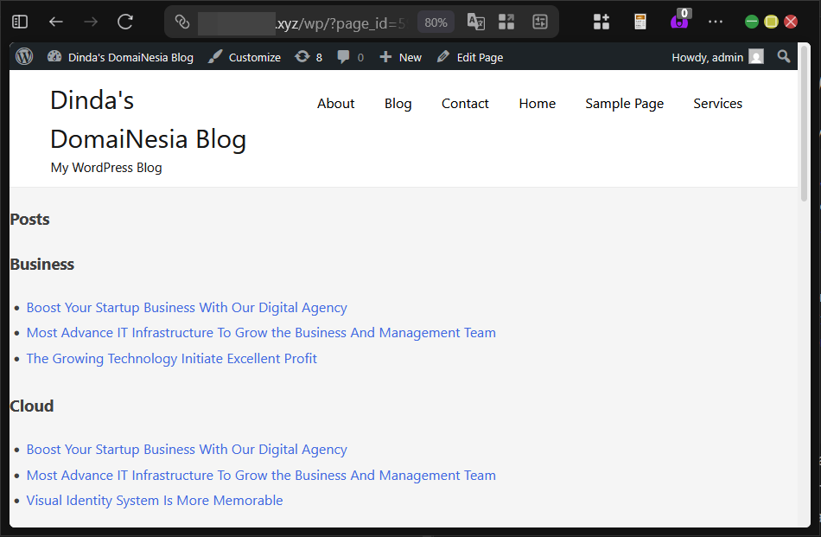821x537 pixels.
Task: Open WordPress updates showing 8 pending
Action: (308, 56)
